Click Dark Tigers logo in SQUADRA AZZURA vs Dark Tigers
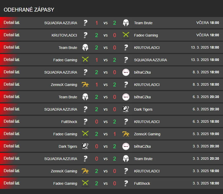The image size is (223, 194). tap(126, 109)
